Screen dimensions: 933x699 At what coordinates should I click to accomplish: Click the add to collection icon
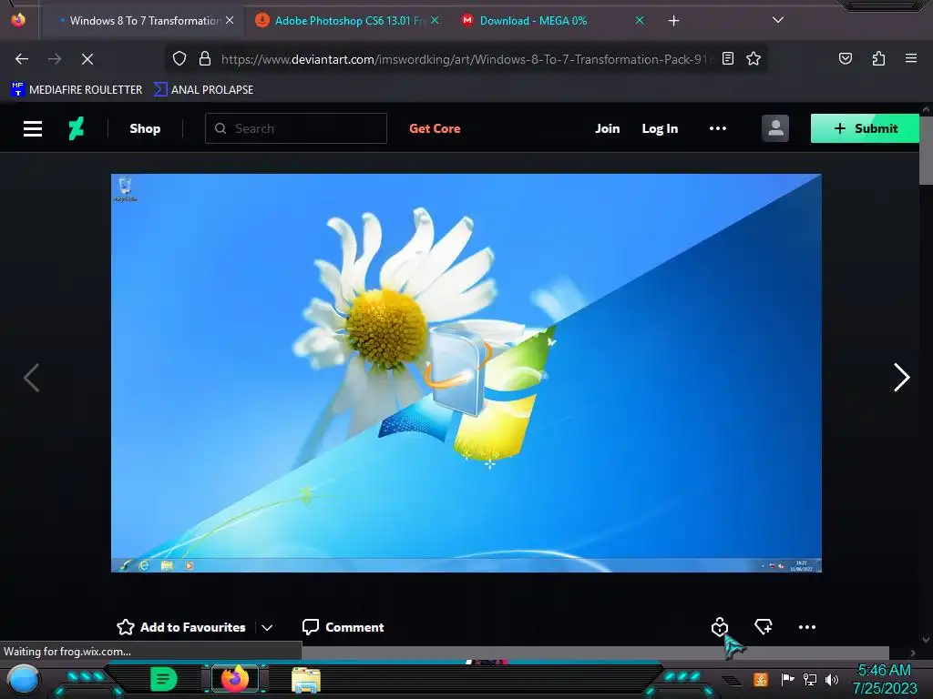(x=763, y=626)
